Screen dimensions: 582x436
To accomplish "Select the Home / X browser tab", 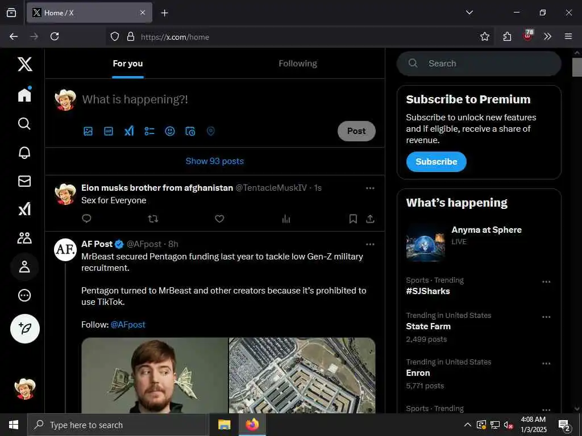I will tap(89, 13).
